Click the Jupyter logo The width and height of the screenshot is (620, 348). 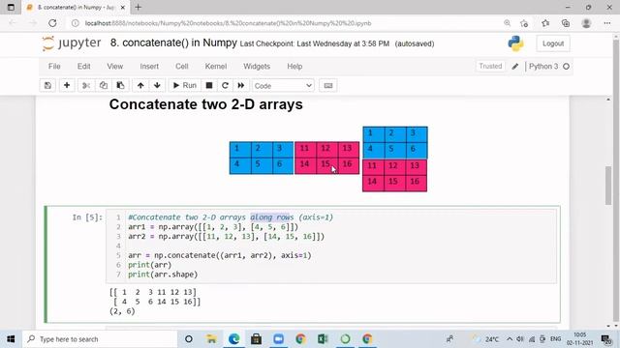pyautogui.click(x=72, y=43)
